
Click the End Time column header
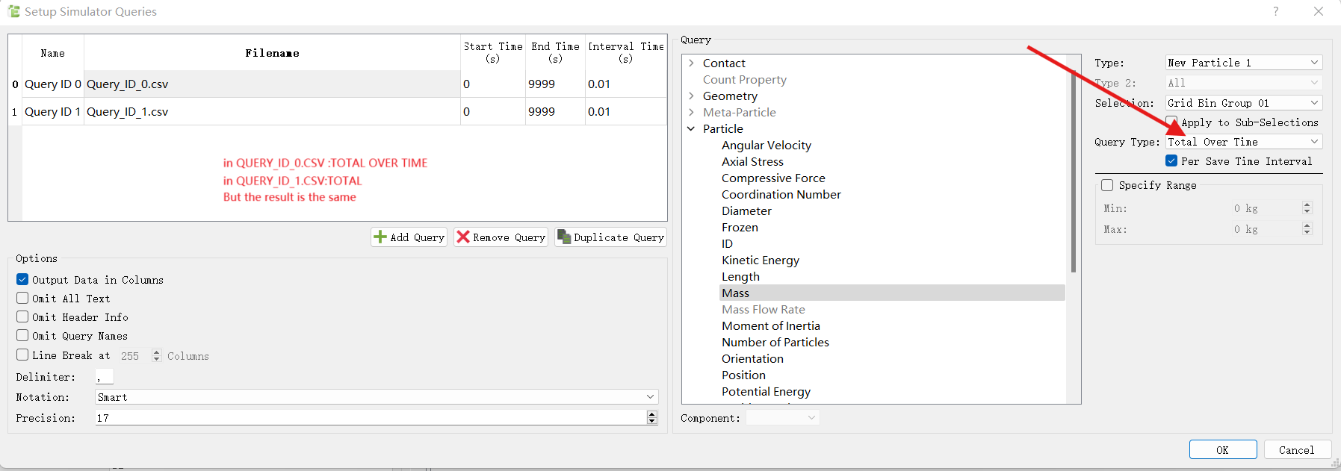(x=555, y=53)
